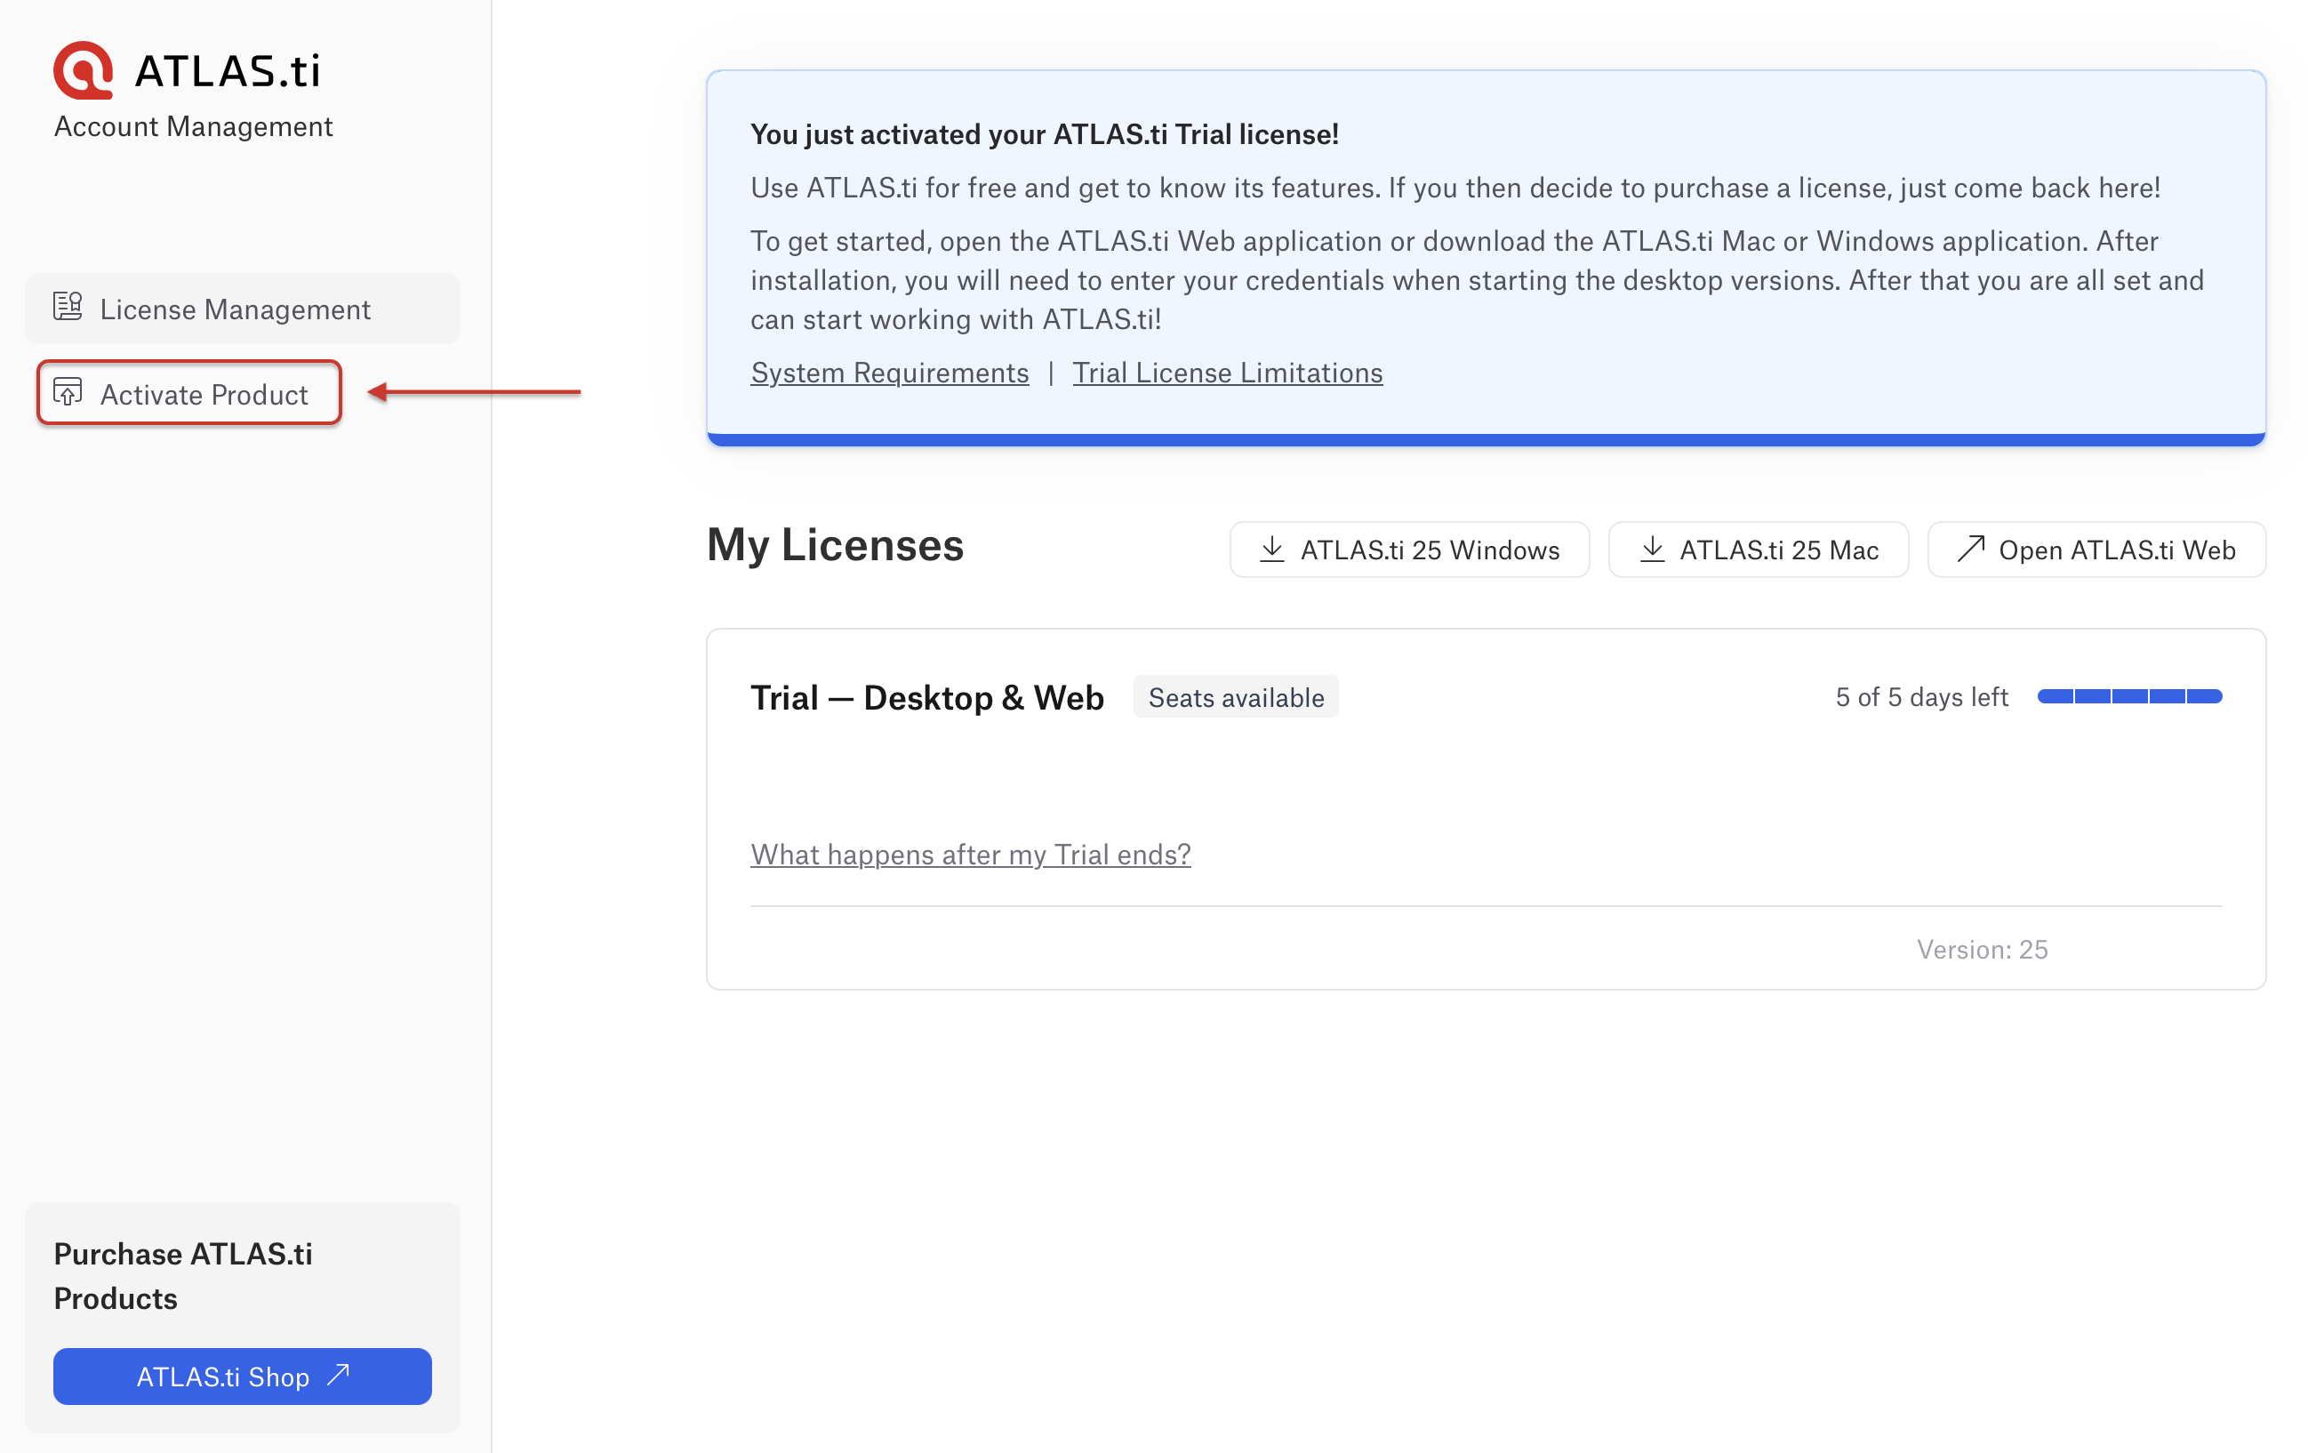The width and height of the screenshot is (2308, 1453).
Task: Click the ATLAS.ti red logo icon
Action: click(84, 70)
